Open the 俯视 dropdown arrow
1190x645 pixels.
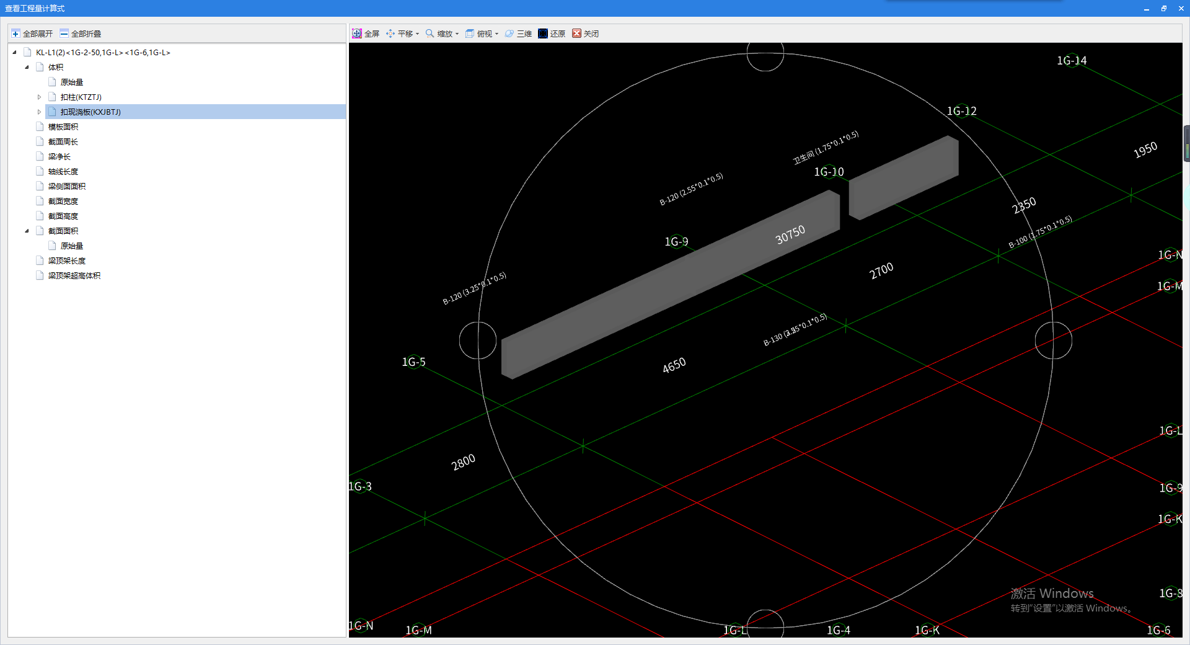coord(496,34)
